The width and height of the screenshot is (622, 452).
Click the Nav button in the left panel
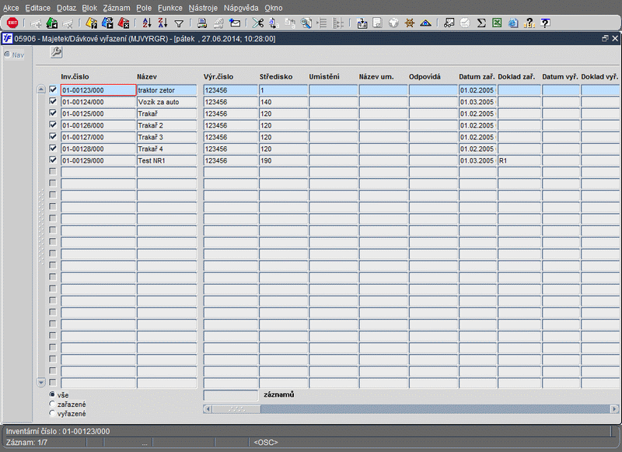(x=15, y=54)
